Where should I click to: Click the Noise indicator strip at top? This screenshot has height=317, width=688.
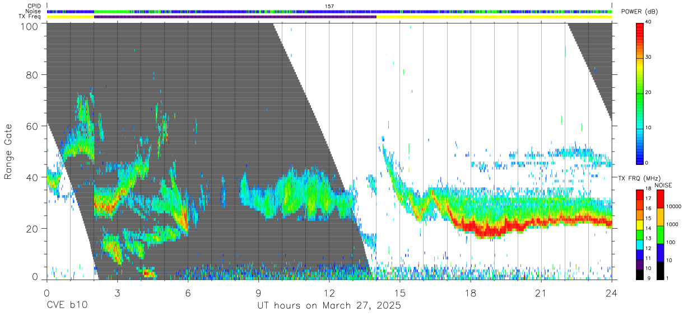[x=329, y=11]
